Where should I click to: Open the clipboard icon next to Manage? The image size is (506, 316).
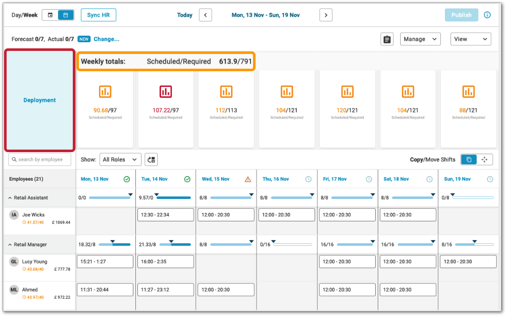[387, 39]
